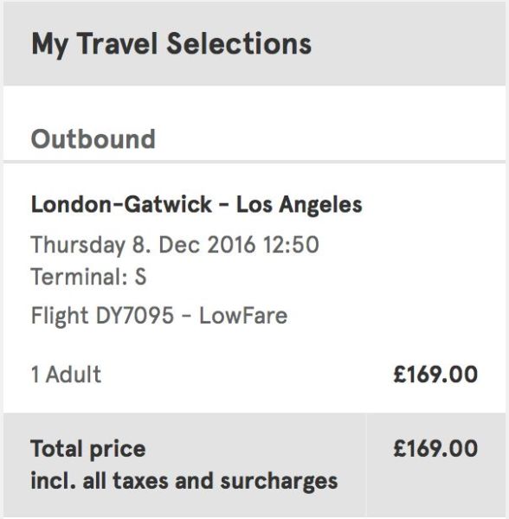Click the 1 Adult passenger label

[66, 375]
